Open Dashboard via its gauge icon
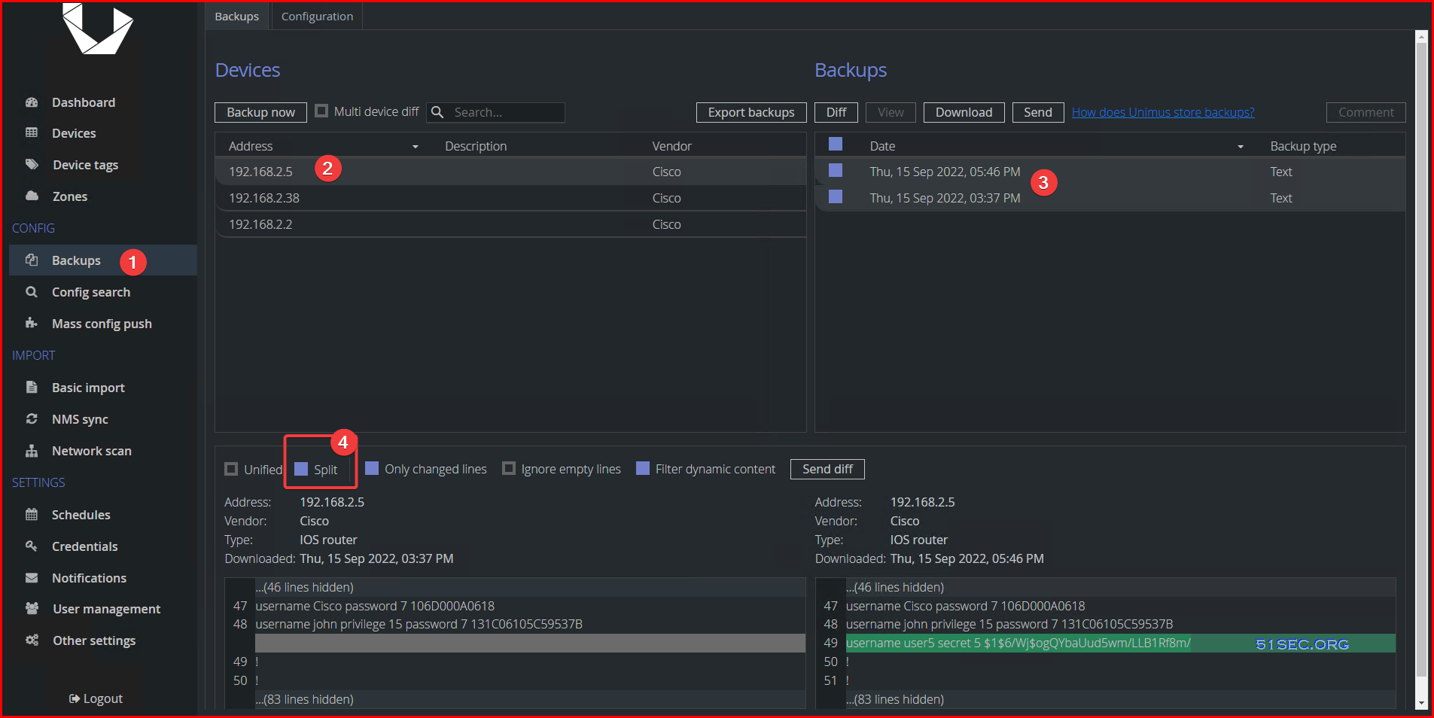The image size is (1434, 718). [32, 102]
